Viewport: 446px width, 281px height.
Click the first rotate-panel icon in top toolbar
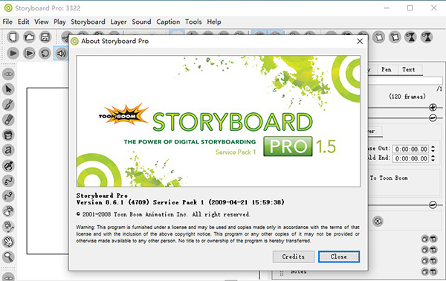coord(378,37)
